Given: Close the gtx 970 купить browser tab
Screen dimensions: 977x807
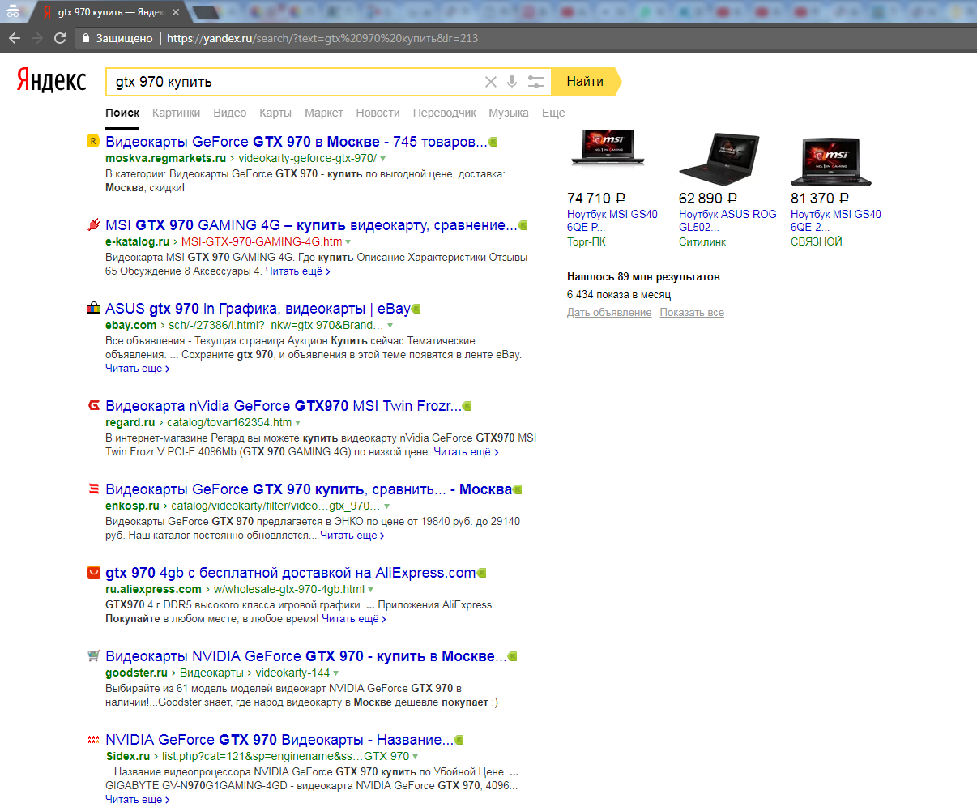Looking at the screenshot, I should coord(176,12).
